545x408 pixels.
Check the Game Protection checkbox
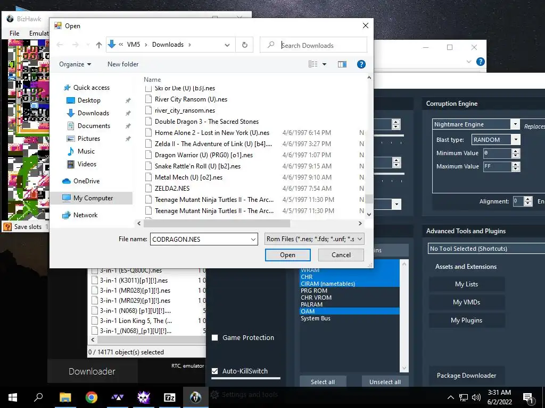point(215,337)
